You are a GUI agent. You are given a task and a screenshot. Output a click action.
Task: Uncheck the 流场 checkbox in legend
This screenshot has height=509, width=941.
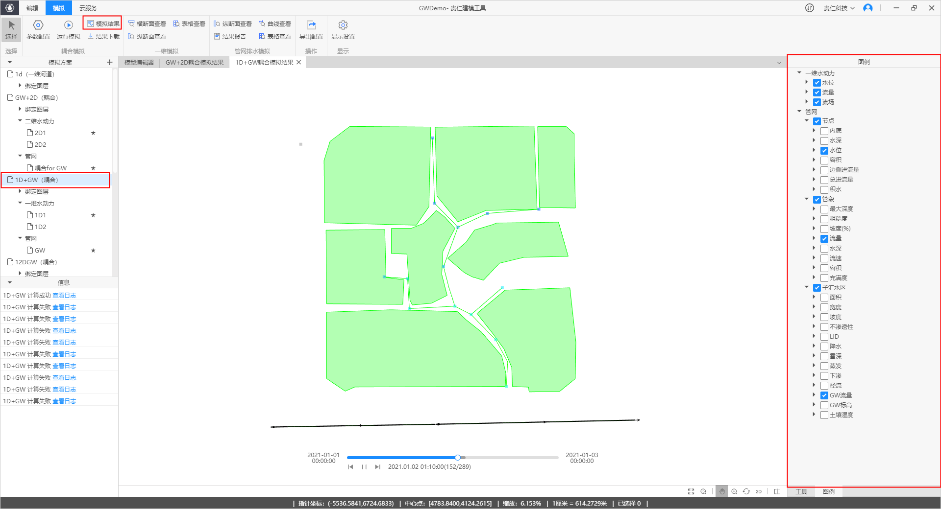pos(817,102)
